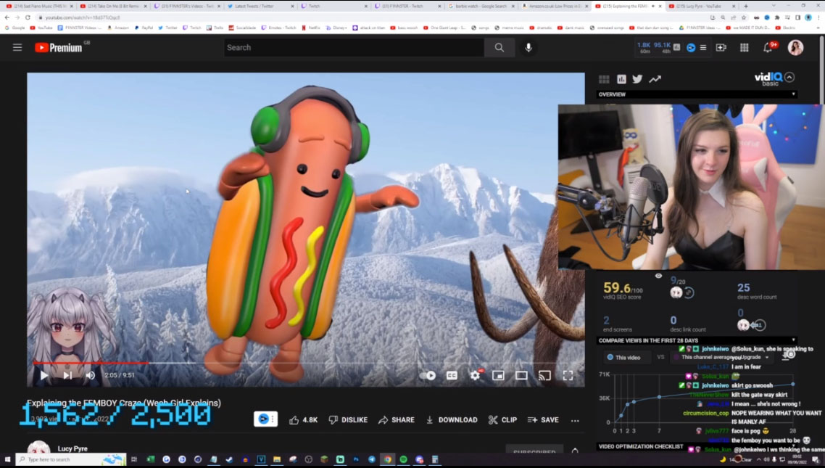Reload the page
This screenshot has height=468, width=825.
point(28,17)
